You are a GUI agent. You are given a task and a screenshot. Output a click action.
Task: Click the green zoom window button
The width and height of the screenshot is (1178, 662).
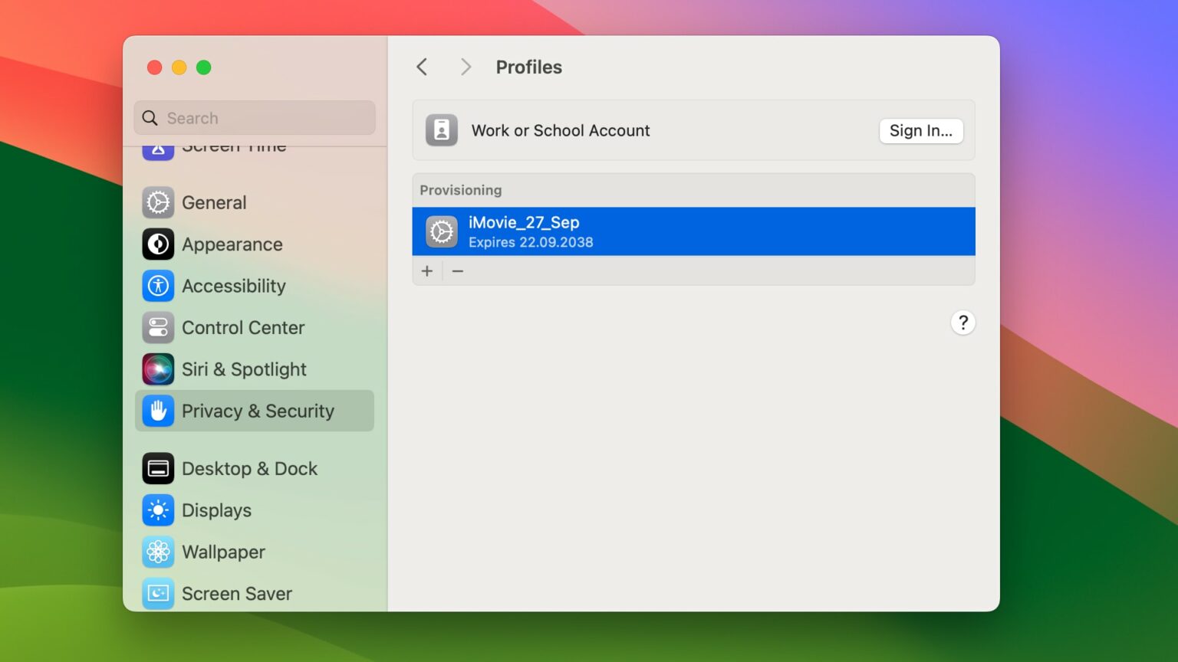point(203,67)
